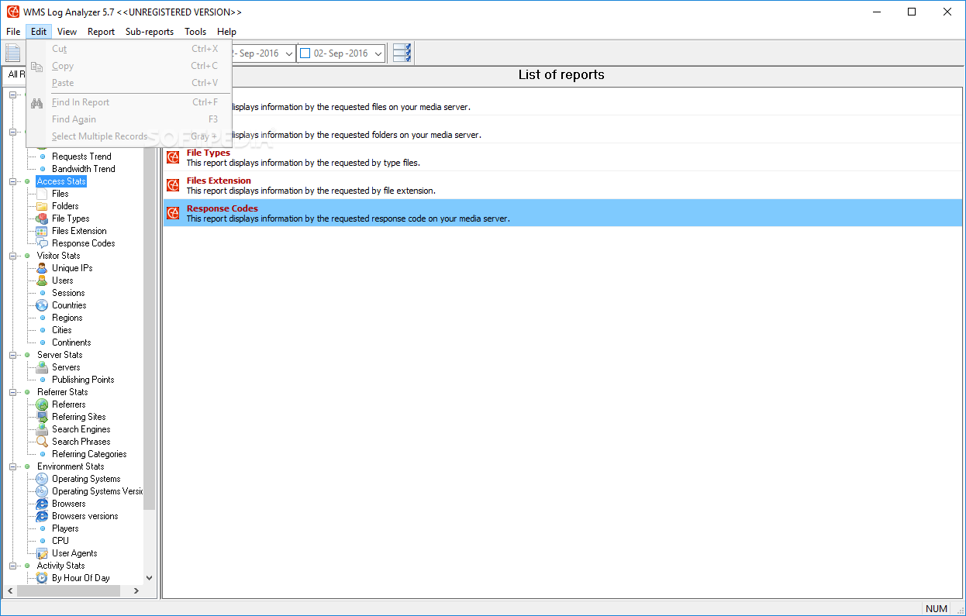Collapse the Access Stats tree node
The image size is (966, 616).
click(x=13, y=181)
